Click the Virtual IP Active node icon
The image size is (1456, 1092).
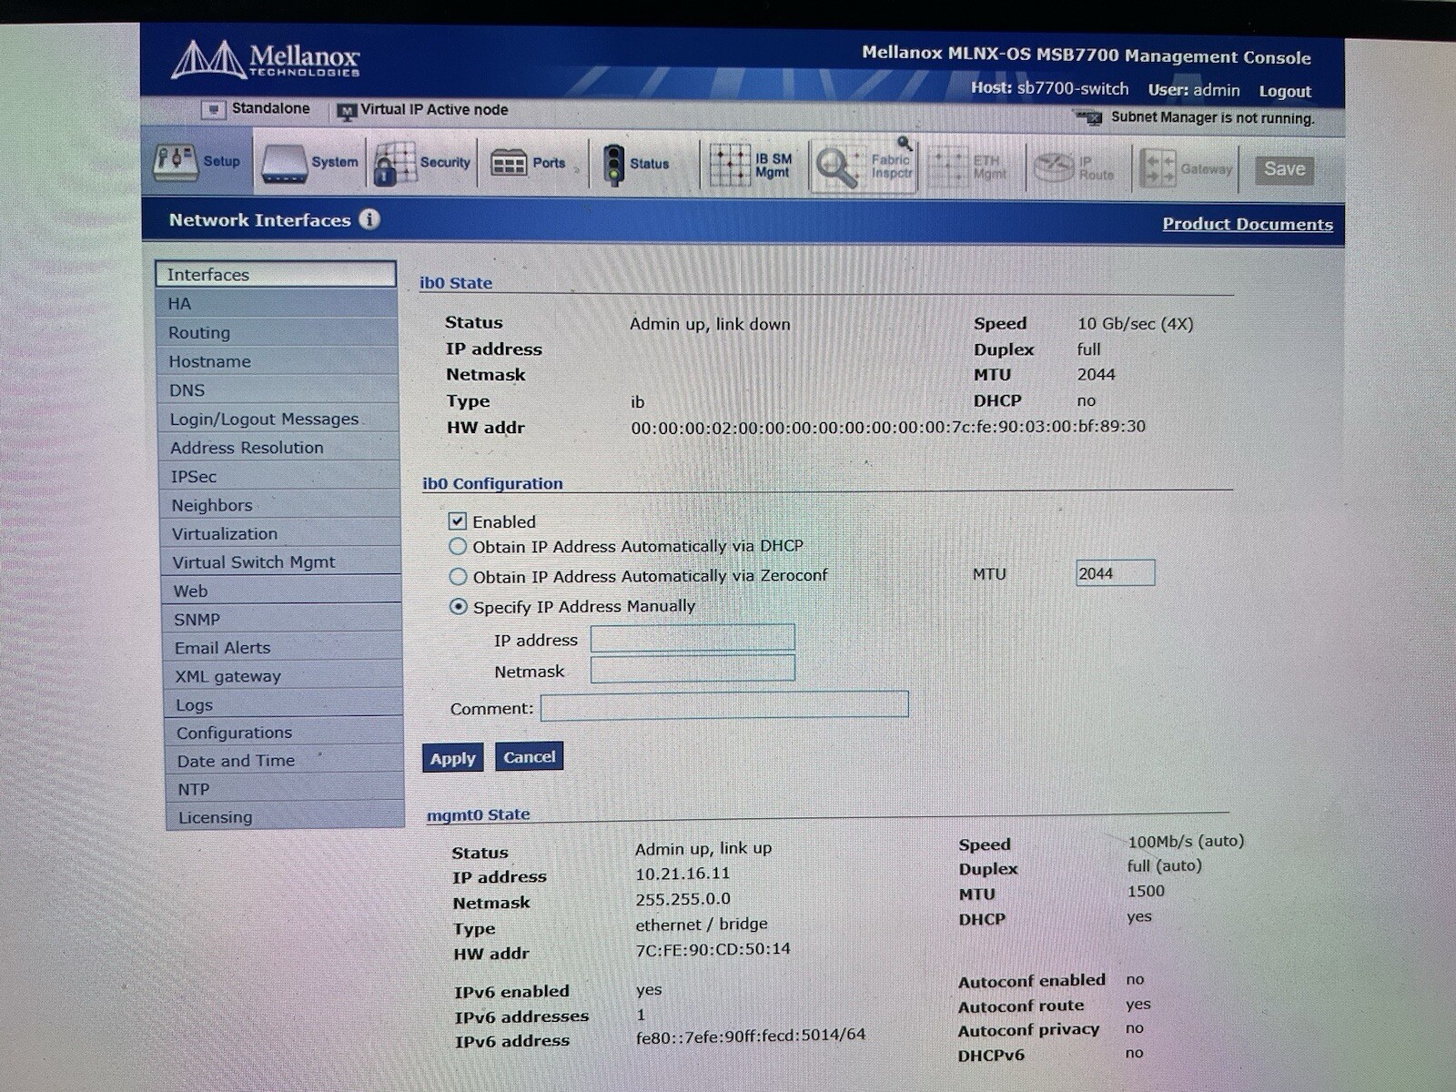tap(346, 111)
